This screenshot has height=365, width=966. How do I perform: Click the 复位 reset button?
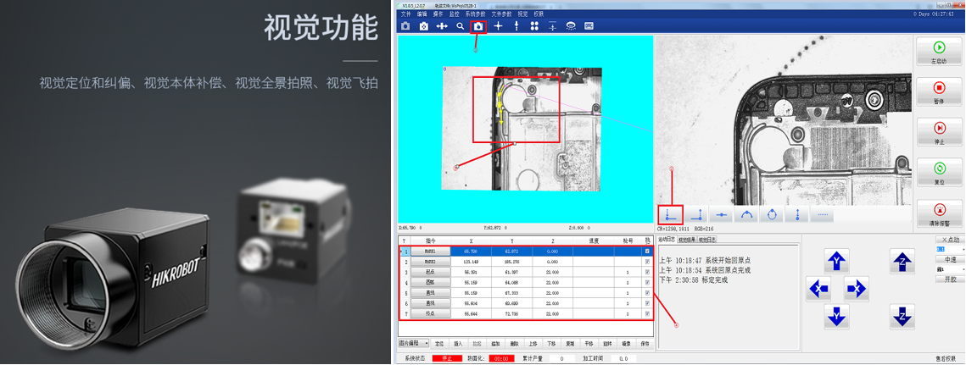pyautogui.click(x=939, y=173)
